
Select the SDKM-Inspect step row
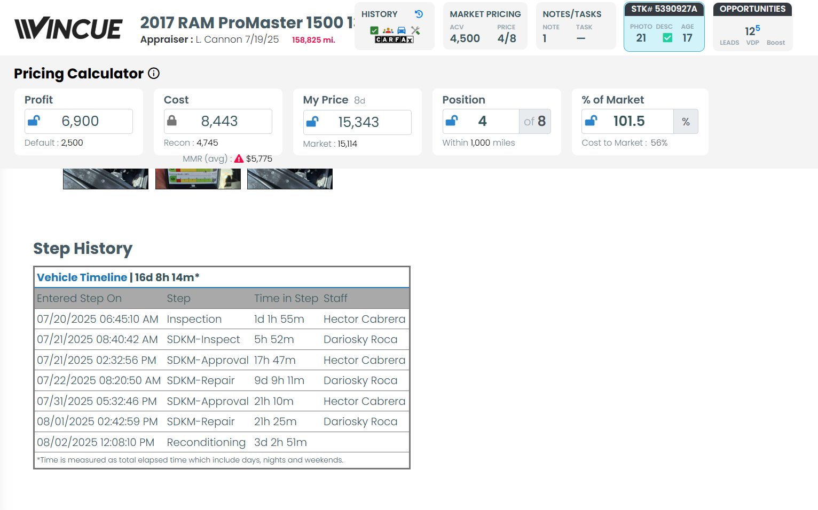[x=222, y=339]
